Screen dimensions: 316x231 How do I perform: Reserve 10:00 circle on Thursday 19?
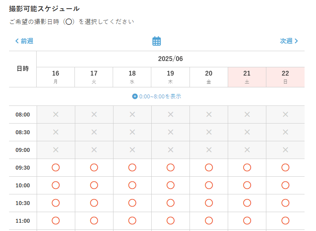[171, 185]
